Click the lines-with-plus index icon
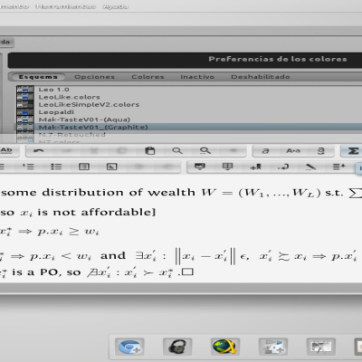The height and width of the screenshot is (362, 362). [338, 167]
